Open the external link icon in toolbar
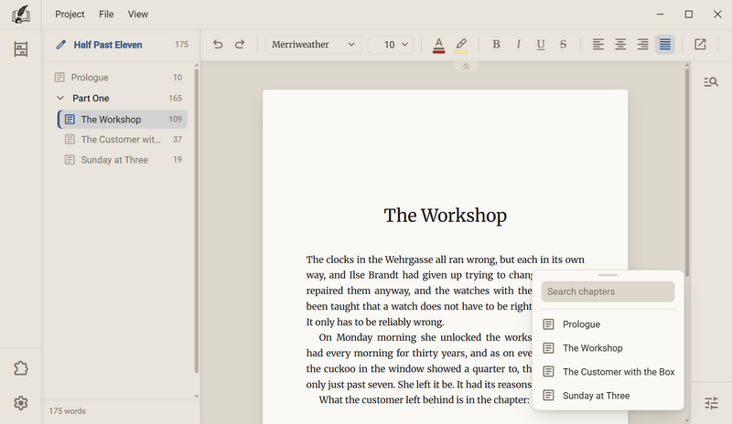 [700, 44]
